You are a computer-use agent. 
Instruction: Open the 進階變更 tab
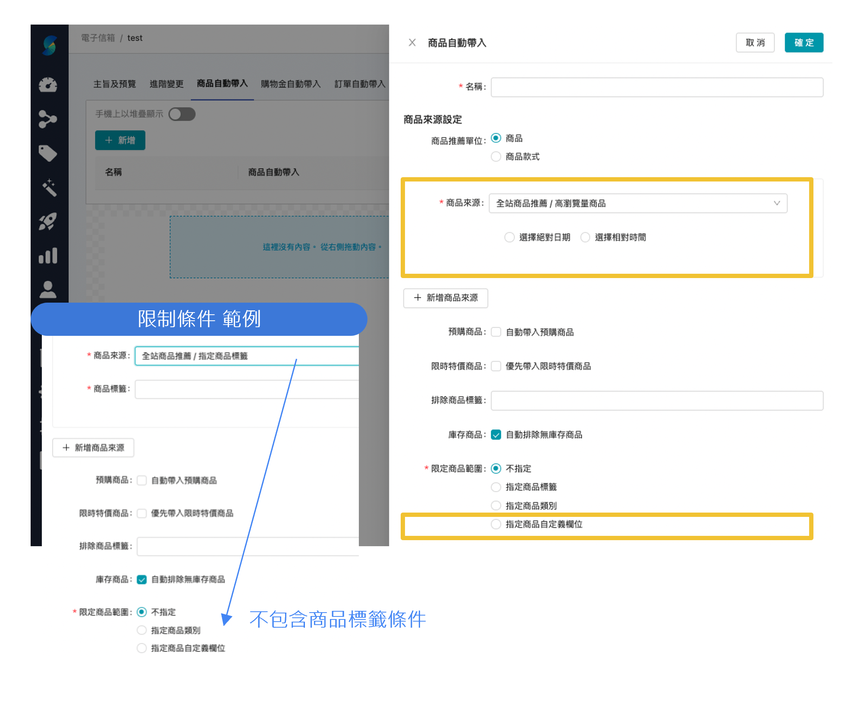pos(166,84)
